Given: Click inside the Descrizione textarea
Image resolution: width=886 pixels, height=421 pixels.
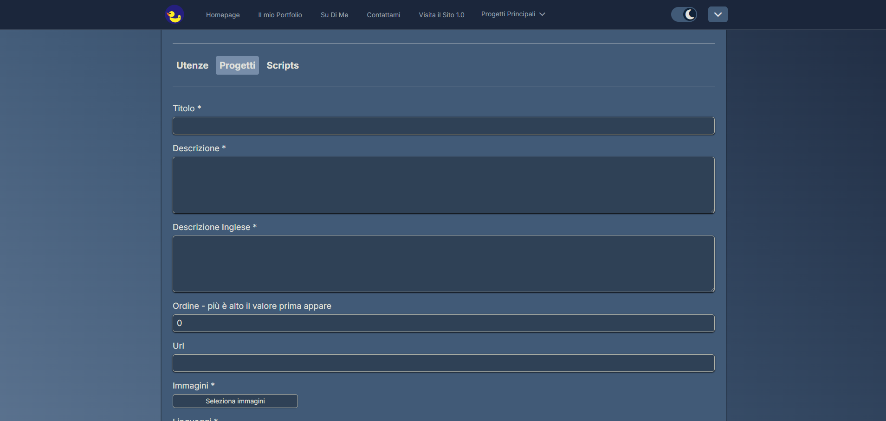Looking at the screenshot, I should [x=444, y=185].
